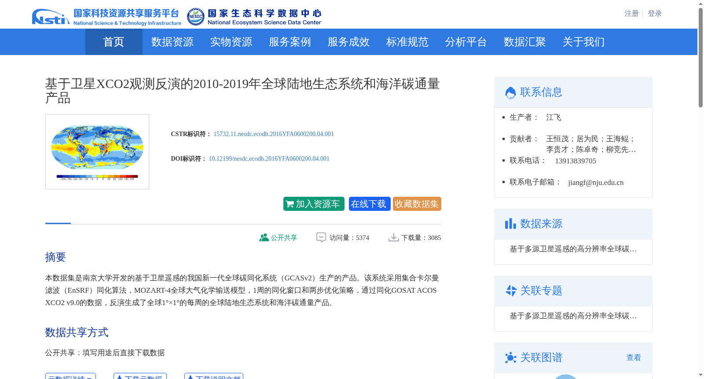Open the 服务案例 menu

(290, 42)
